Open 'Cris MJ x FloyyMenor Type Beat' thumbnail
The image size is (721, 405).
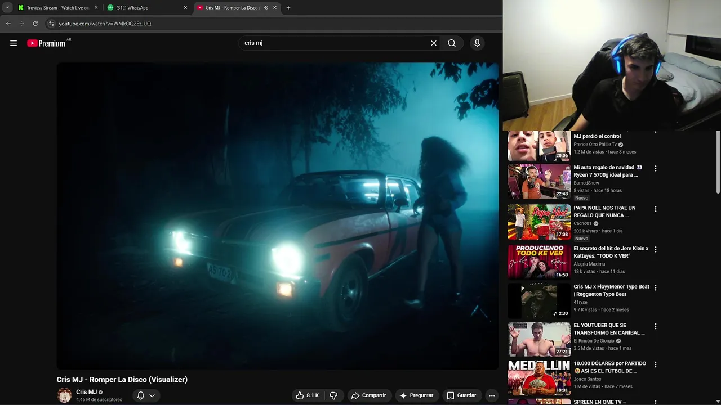[539, 301]
